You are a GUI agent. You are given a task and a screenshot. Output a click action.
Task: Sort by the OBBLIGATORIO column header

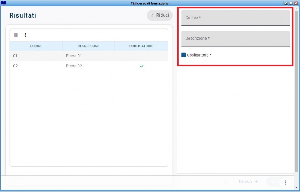(141, 46)
